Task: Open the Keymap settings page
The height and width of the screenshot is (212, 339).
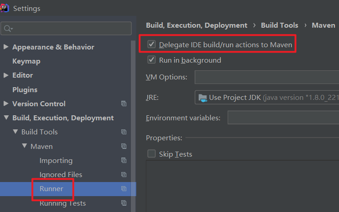Action: 26,61
